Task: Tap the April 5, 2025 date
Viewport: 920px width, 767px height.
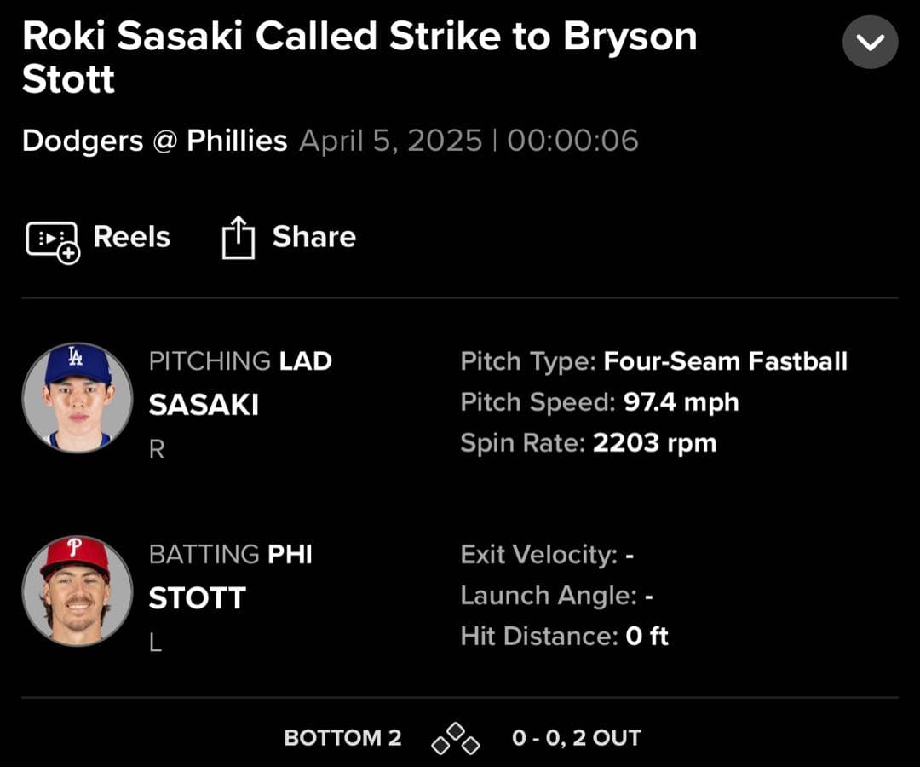Action: (391, 141)
